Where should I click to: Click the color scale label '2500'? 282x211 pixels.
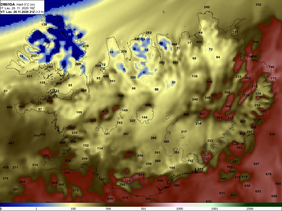point(250,209)
